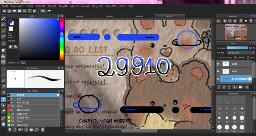256x136 pixels.
Task: Switch to the first Untitled canvas tab
Action: tap(80, 16)
